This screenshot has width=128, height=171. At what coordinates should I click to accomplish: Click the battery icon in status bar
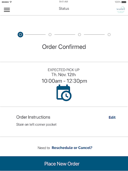tap(124, 2)
